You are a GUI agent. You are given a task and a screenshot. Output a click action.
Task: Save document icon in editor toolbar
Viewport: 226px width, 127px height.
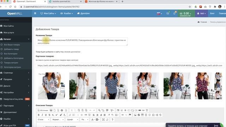pos(51,110)
